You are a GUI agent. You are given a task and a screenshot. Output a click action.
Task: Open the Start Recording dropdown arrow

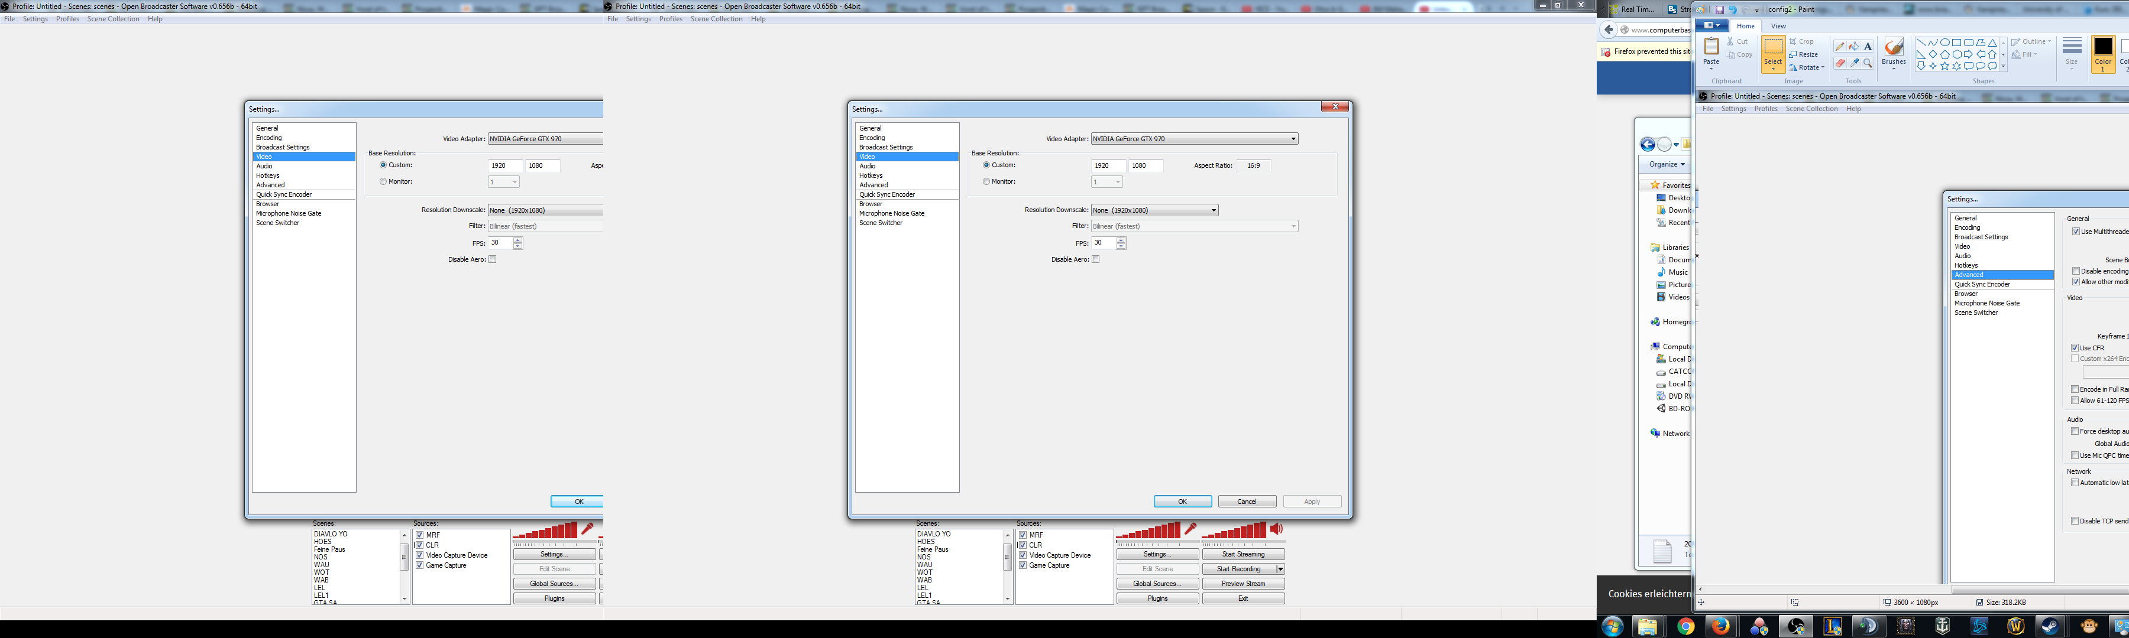[x=1280, y=569]
